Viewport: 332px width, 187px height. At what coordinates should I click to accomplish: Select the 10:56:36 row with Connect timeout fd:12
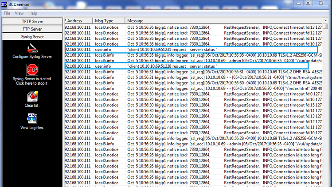(194, 33)
